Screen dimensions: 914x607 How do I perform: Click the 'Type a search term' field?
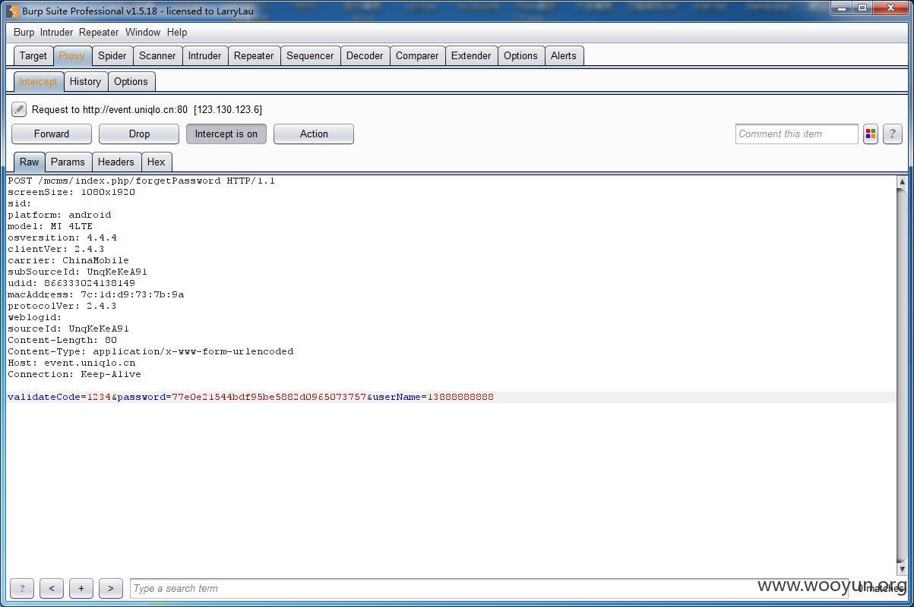coord(490,588)
